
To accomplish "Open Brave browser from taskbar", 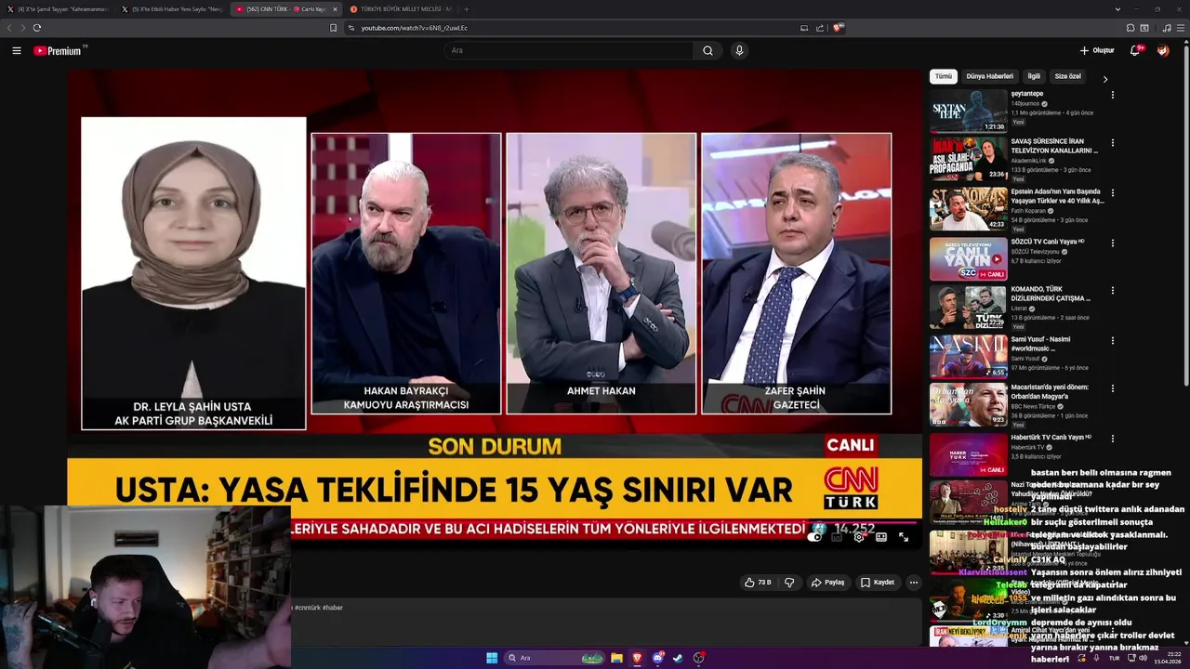I will [x=637, y=658].
